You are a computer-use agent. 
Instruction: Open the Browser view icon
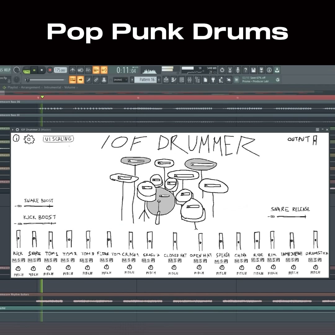[x=197, y=80]
